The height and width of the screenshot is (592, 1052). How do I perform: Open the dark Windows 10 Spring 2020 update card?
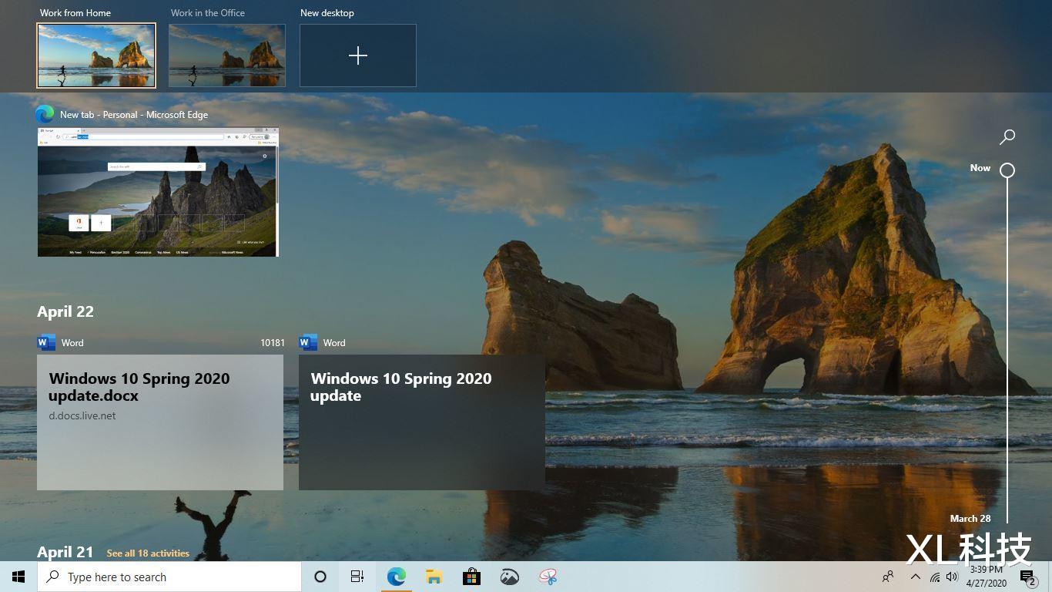point(422,422)
